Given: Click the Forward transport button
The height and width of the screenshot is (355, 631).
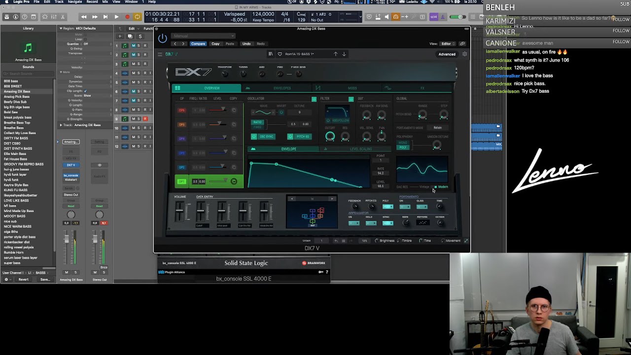Looking at the screenshot, I should pyautogui.click(x=95, y=17).
